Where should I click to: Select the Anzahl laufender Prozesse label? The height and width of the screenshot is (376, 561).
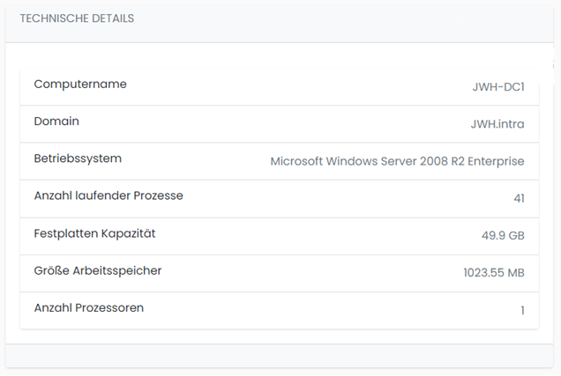[x=108, y=195]
